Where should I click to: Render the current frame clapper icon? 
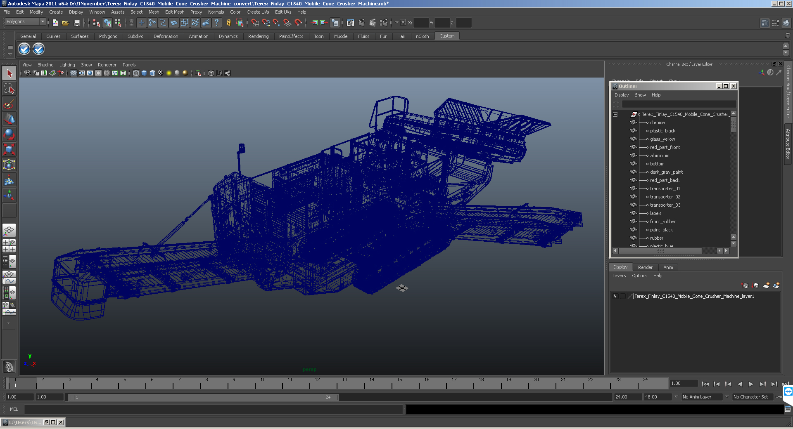click(361, 23)
